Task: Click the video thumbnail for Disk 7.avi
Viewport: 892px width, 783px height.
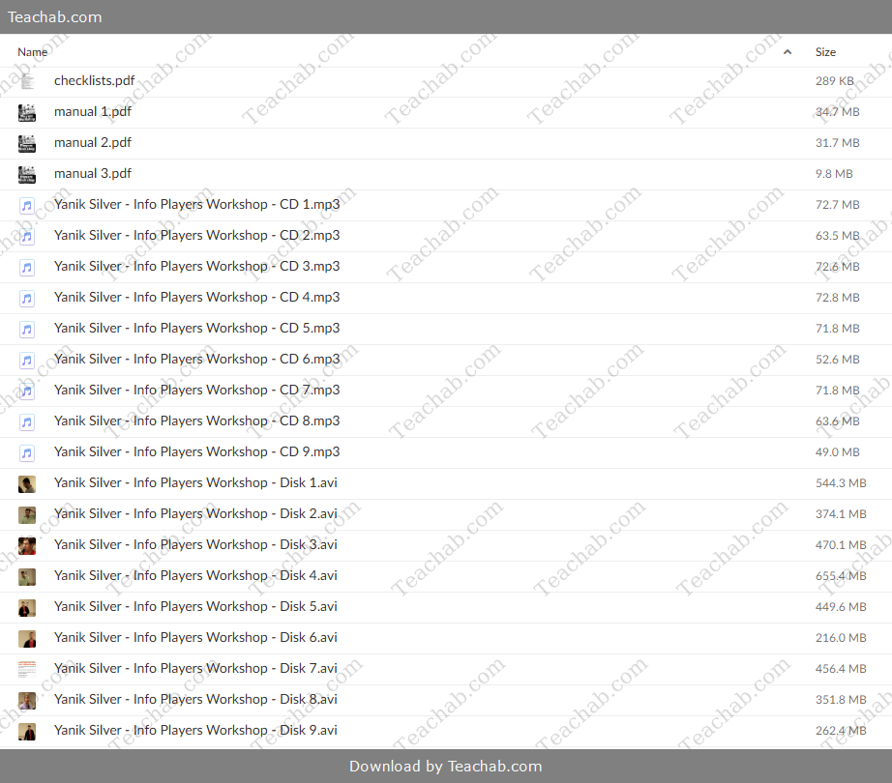Action: click(x=27, y=669)
